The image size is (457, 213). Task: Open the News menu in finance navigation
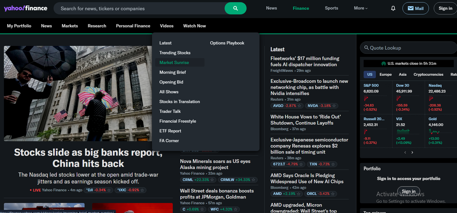tap(47, 26)
